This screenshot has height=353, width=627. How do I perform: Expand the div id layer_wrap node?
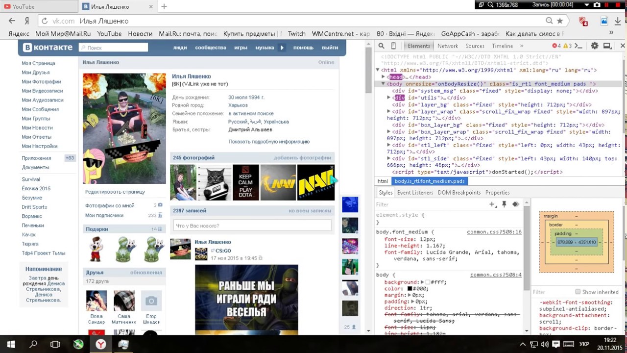(x=389, y=111)
